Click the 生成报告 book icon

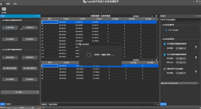pyautogui.click(x=4, y=9)
